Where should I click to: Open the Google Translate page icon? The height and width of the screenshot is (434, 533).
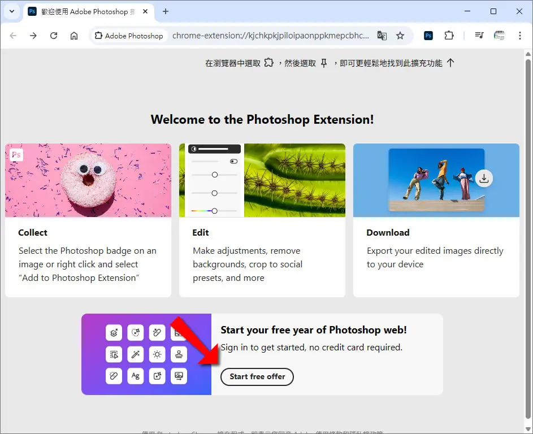[382, 36]
